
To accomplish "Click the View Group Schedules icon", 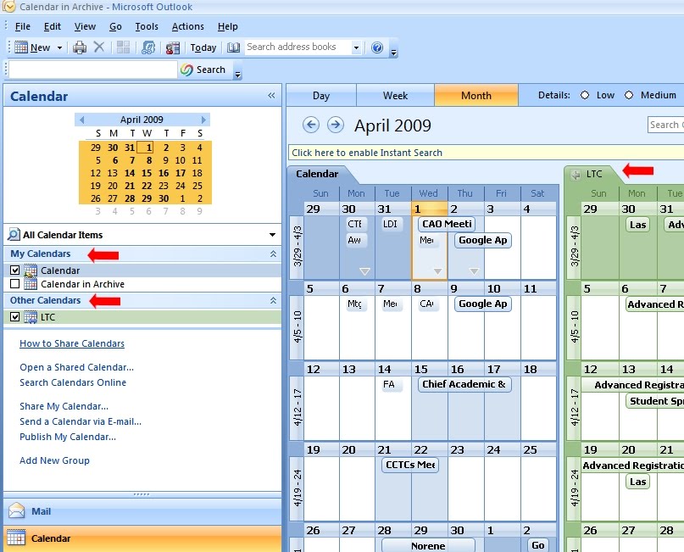I will coord(173,47).
